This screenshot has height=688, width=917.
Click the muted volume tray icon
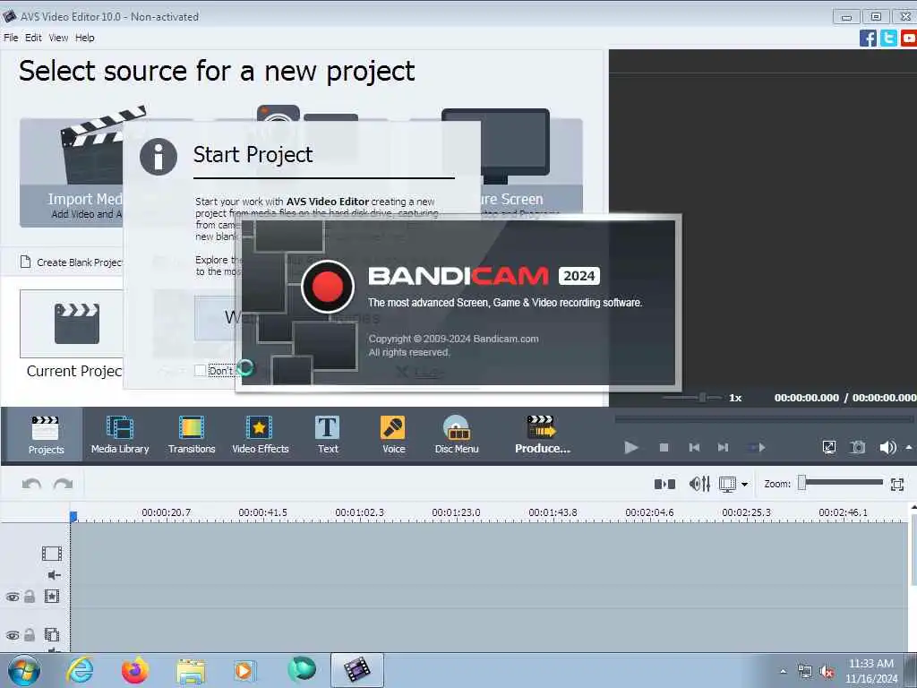pos(827,672)
